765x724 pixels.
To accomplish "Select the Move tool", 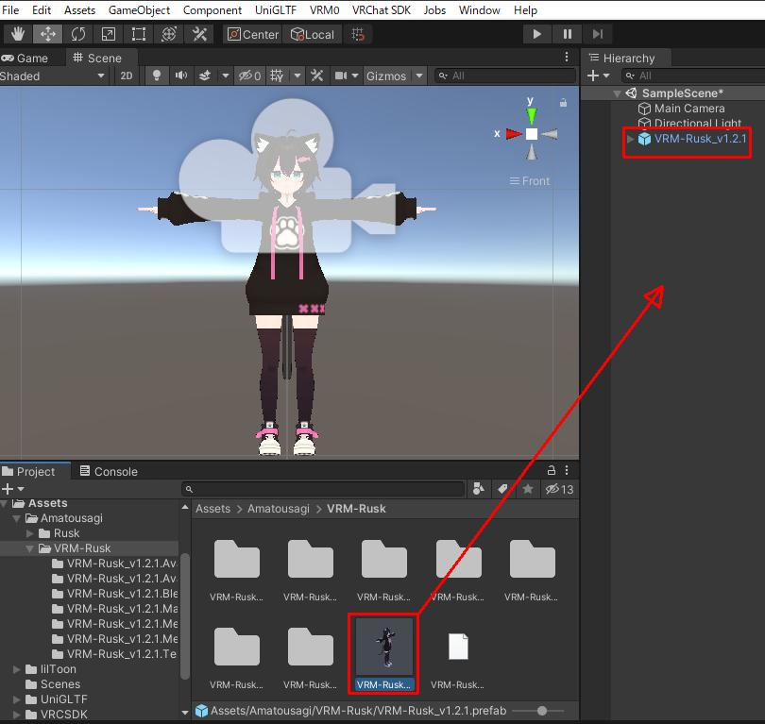I will pos(48,34).
